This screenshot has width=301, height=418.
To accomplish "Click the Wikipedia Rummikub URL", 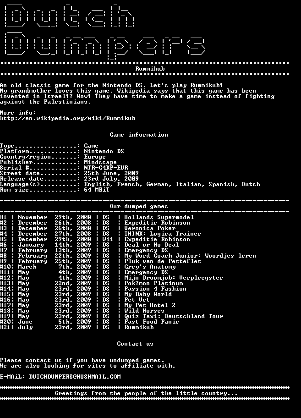I will click(68, 118).
